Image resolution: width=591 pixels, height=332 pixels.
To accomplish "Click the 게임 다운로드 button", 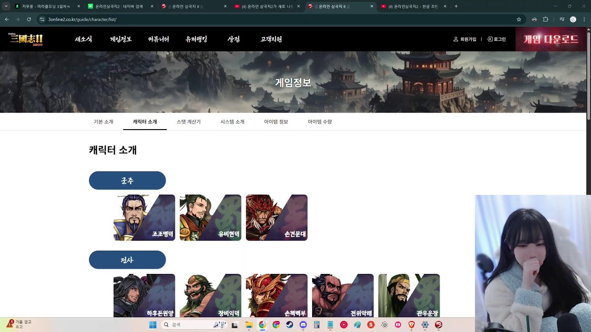I will (x=551, y=39).
